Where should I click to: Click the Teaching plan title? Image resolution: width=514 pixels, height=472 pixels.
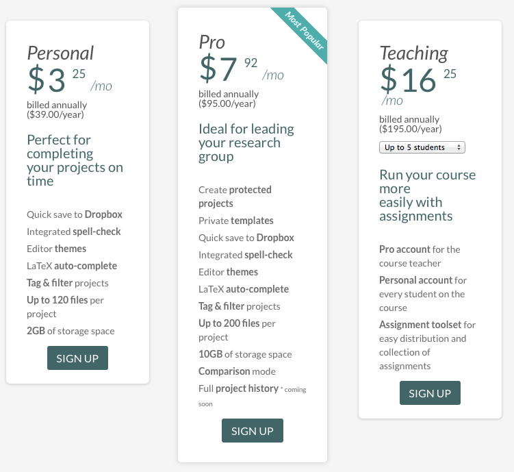click(414, 53)
